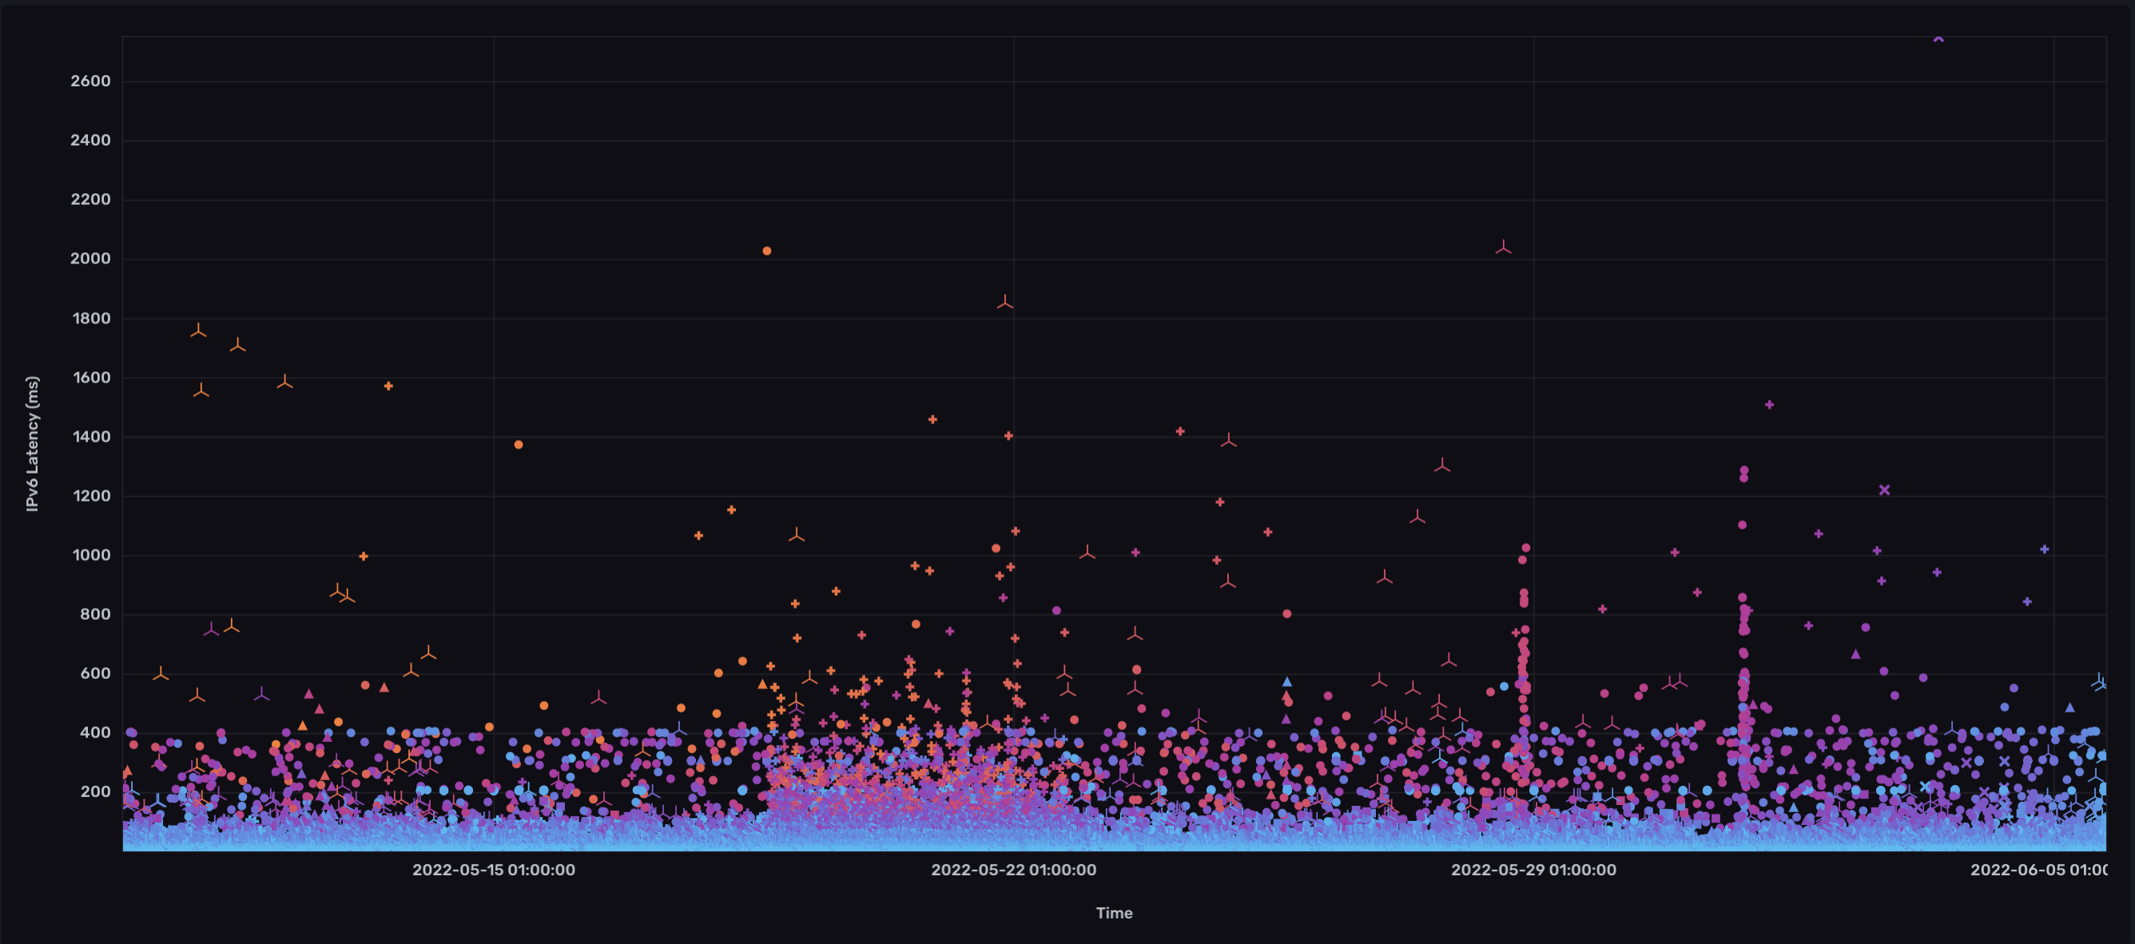2135x944 pixels.
Task: Select the blue triangle point near 600 ms
Action: pyautogui.click(x=1287, y=681)
